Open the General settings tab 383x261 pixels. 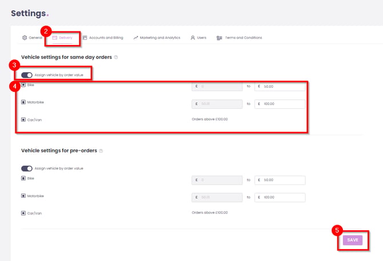(x=32, y=38)
